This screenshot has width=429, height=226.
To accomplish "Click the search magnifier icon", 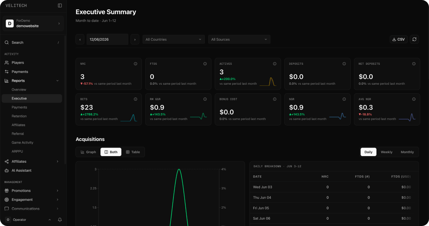I will coord(7,43).
